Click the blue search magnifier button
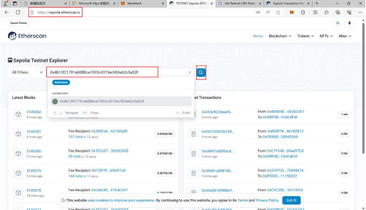 coord(201,72)
